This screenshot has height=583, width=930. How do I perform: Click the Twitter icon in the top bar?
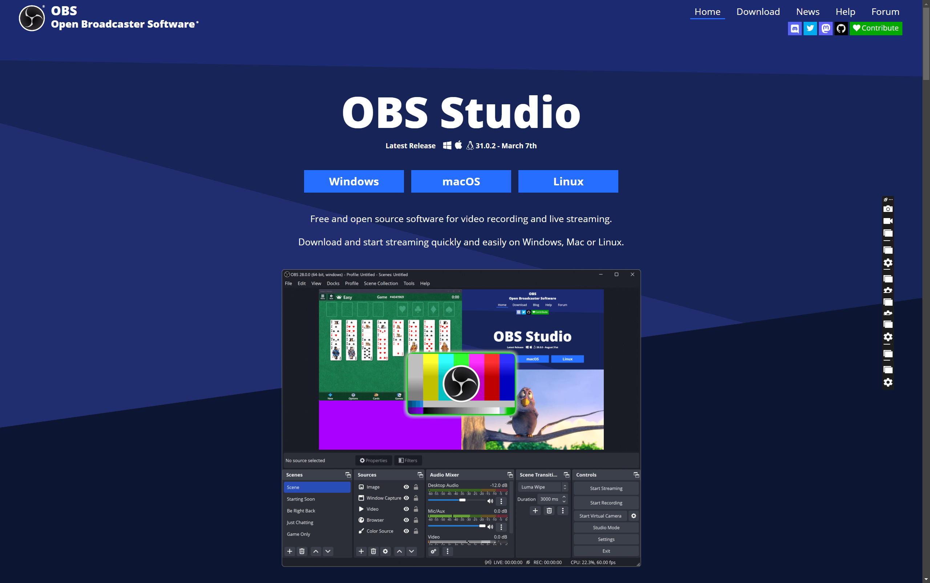coord(810,28)
